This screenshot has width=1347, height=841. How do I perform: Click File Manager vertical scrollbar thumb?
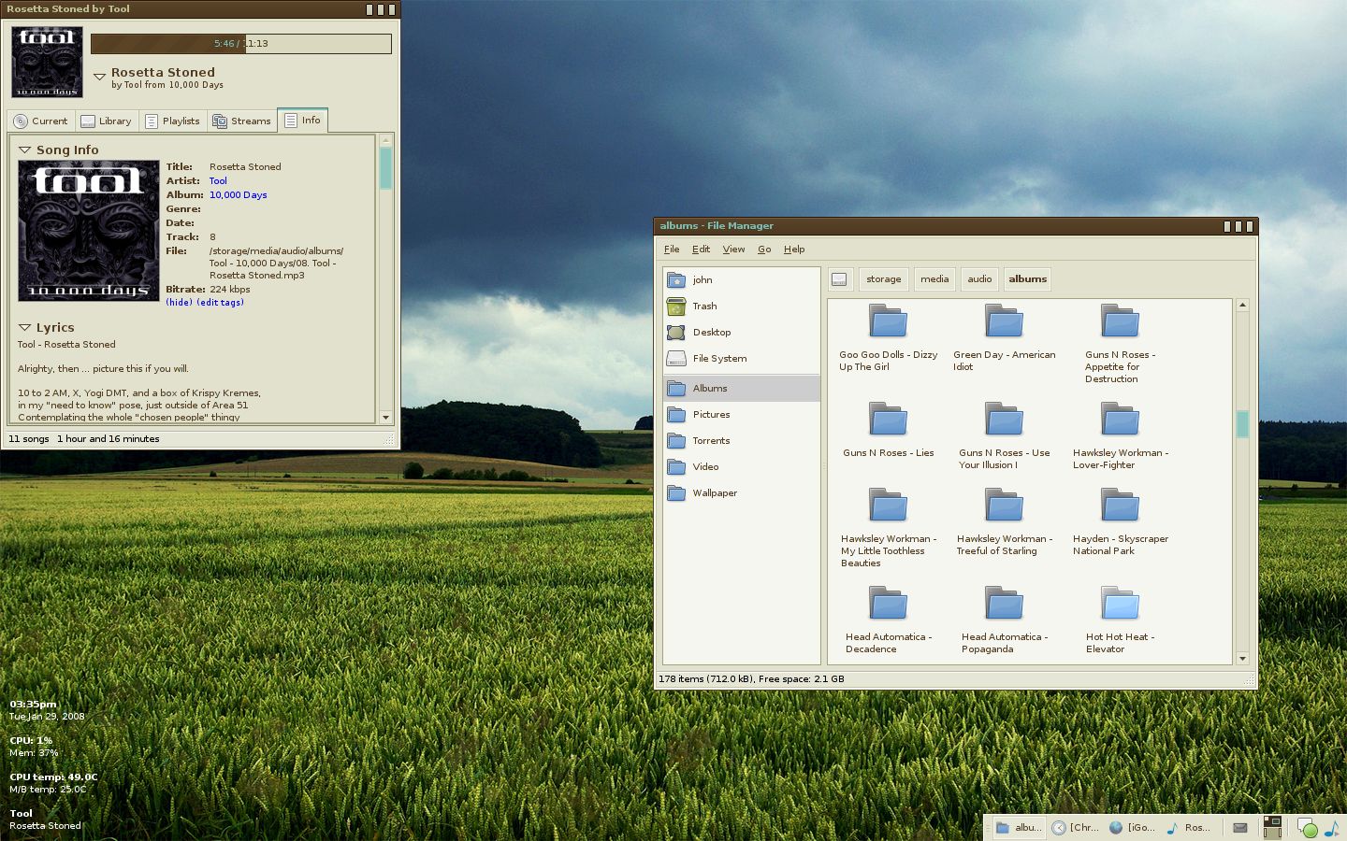(x=1242, y=424)
